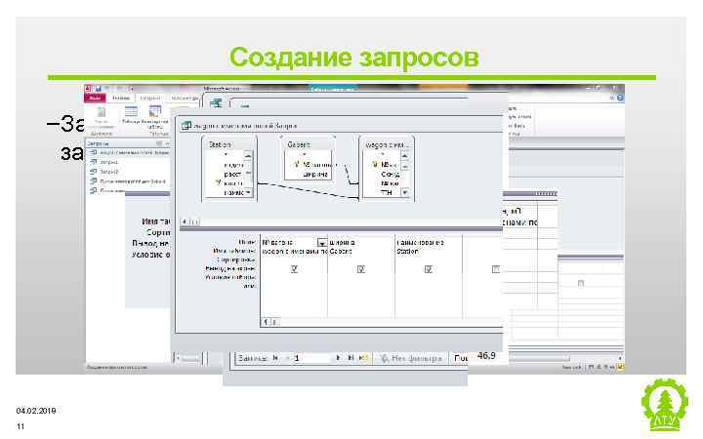Click scroll down arrow in Station field list
Viewport: 703px width, 439px height.
[248, 192]
